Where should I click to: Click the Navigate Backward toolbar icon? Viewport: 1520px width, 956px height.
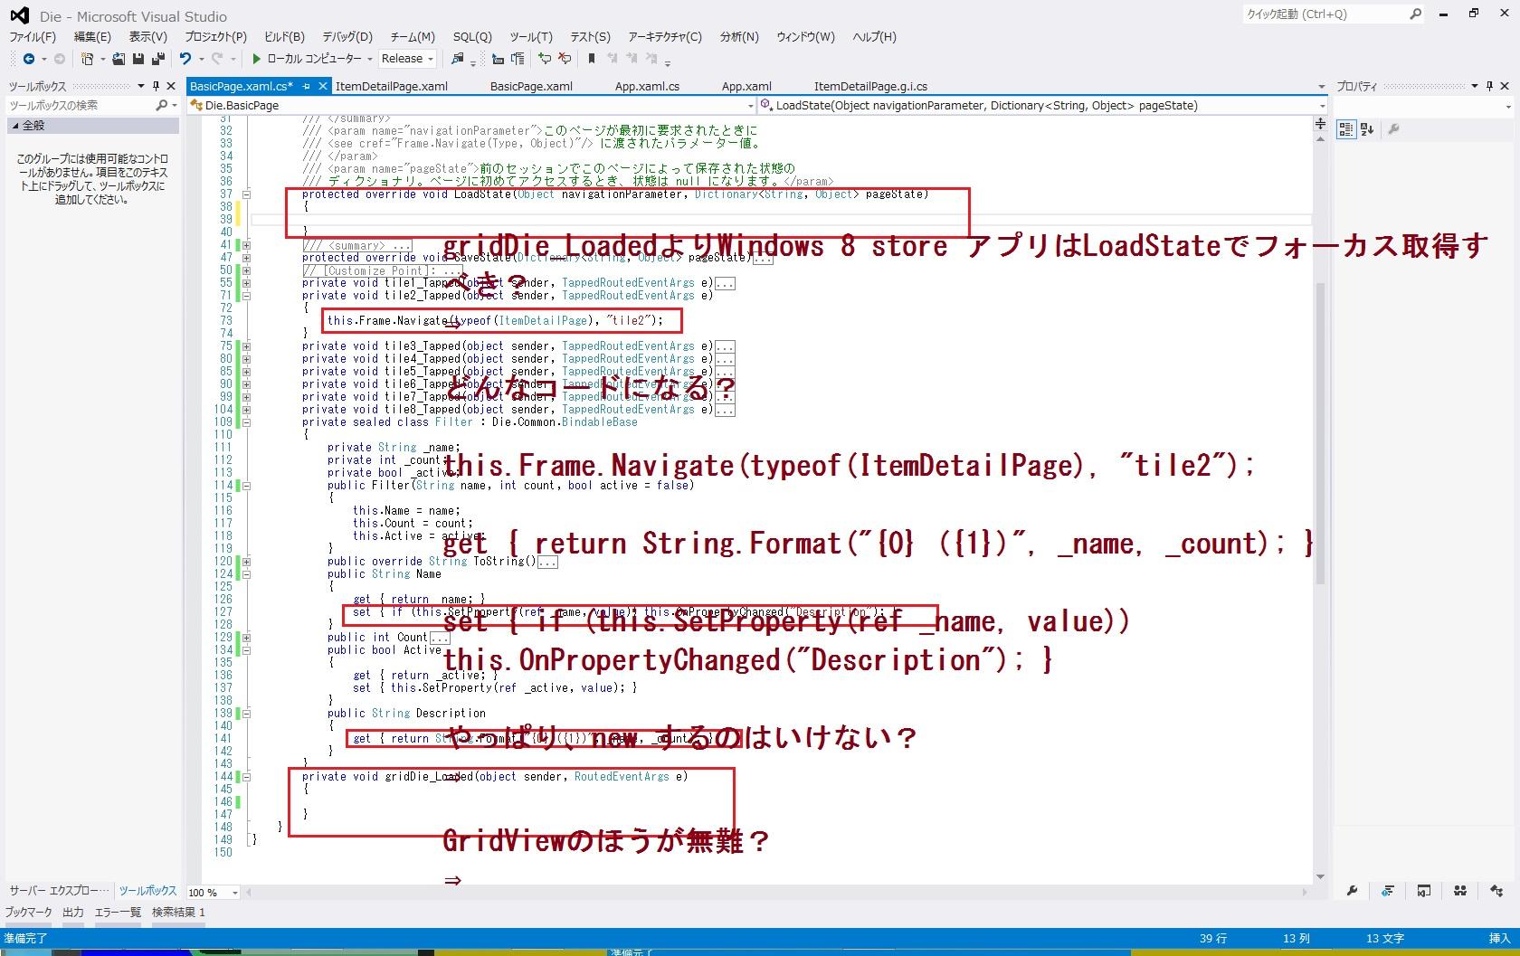(x=29, y=59)
